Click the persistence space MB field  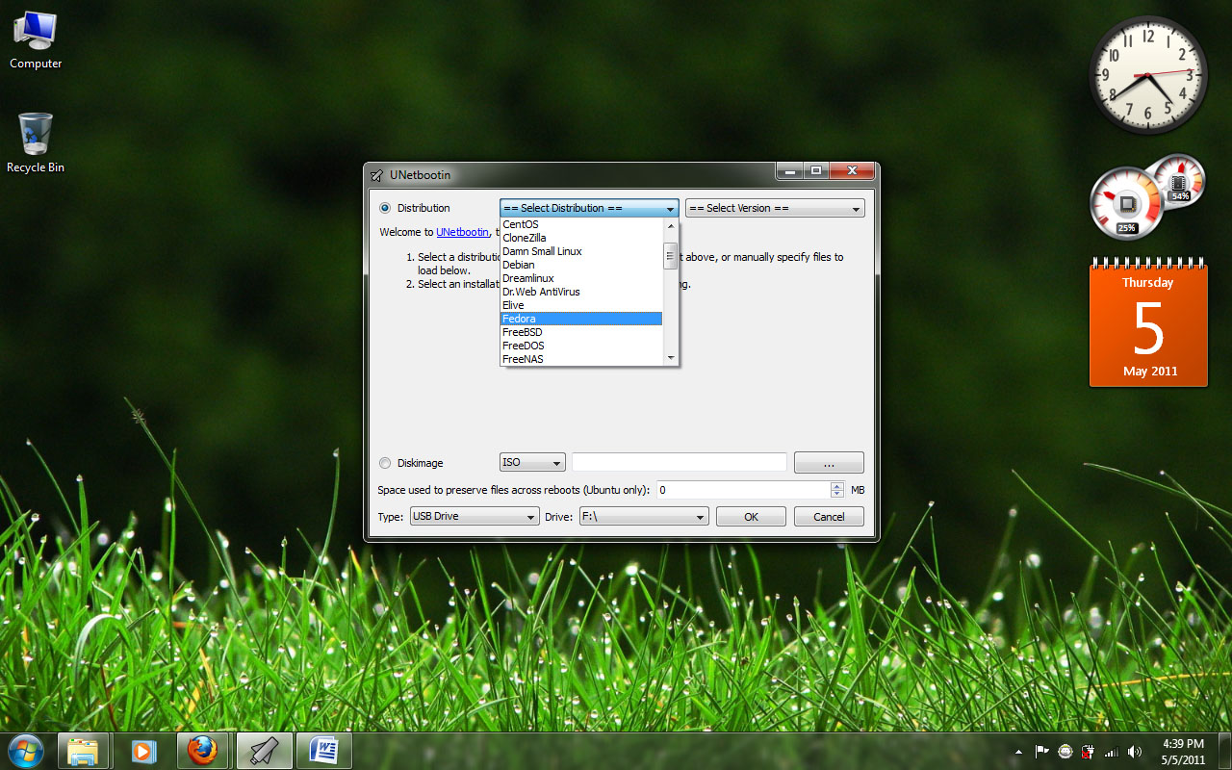click(x=743, y=490)
